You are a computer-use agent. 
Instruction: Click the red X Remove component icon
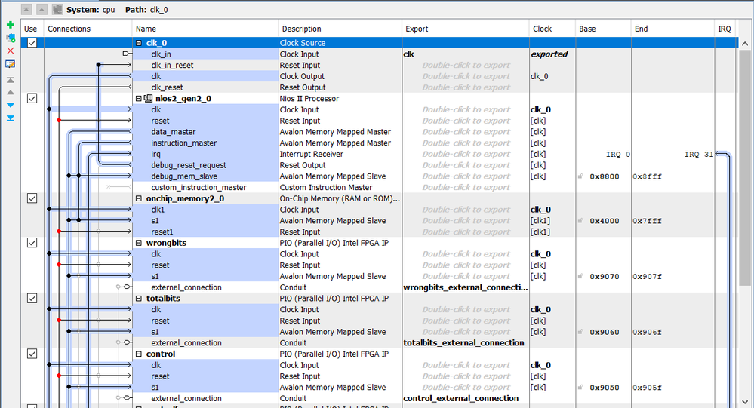[x=10, y=51]
